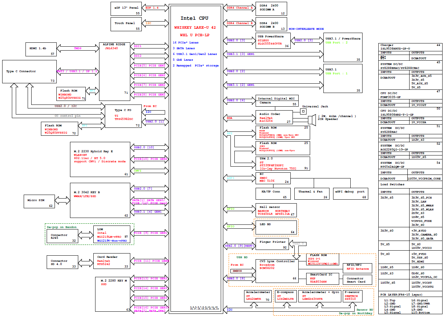Image resolution: width=444 pixels, height=316 pixels.
Task: Click the M.2 2230 Hybrid Key E block
Action: [100, 159]
